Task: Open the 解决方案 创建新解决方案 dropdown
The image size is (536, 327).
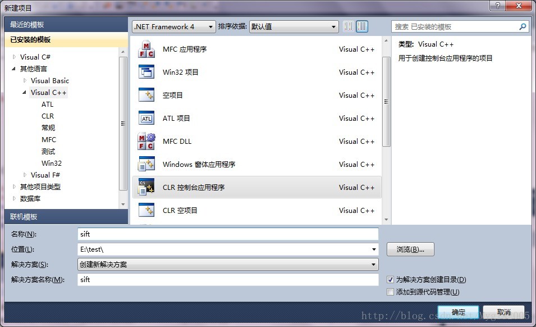Action: pyautogui.click(x=228, y=265)
